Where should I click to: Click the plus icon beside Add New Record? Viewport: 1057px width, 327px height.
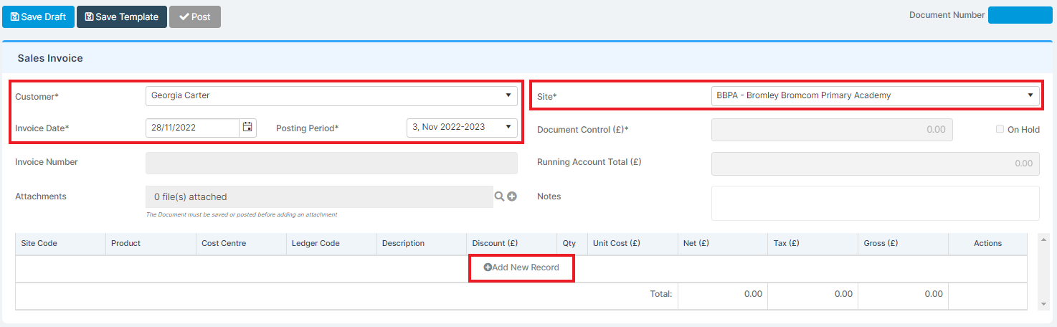(488, 267)
